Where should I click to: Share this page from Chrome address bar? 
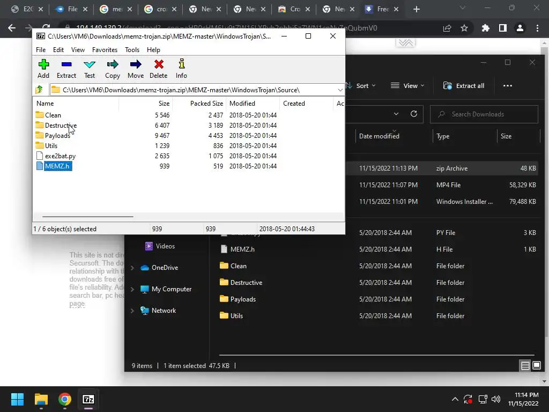coord(447,28)
